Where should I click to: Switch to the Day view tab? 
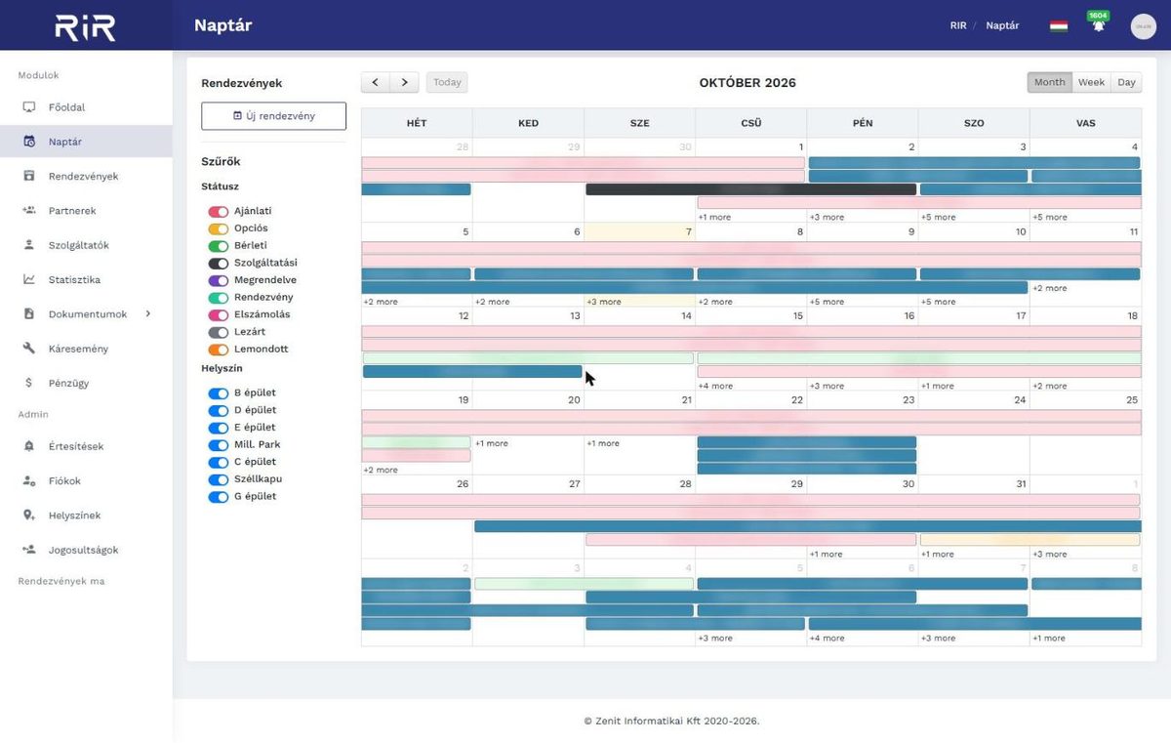pos(1127,82)
